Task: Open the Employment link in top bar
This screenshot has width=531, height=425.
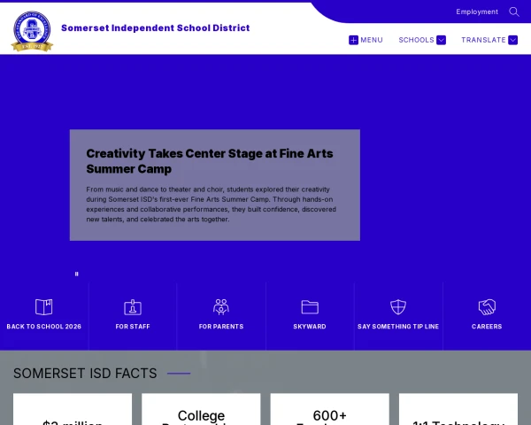Action: pos(477,12)
